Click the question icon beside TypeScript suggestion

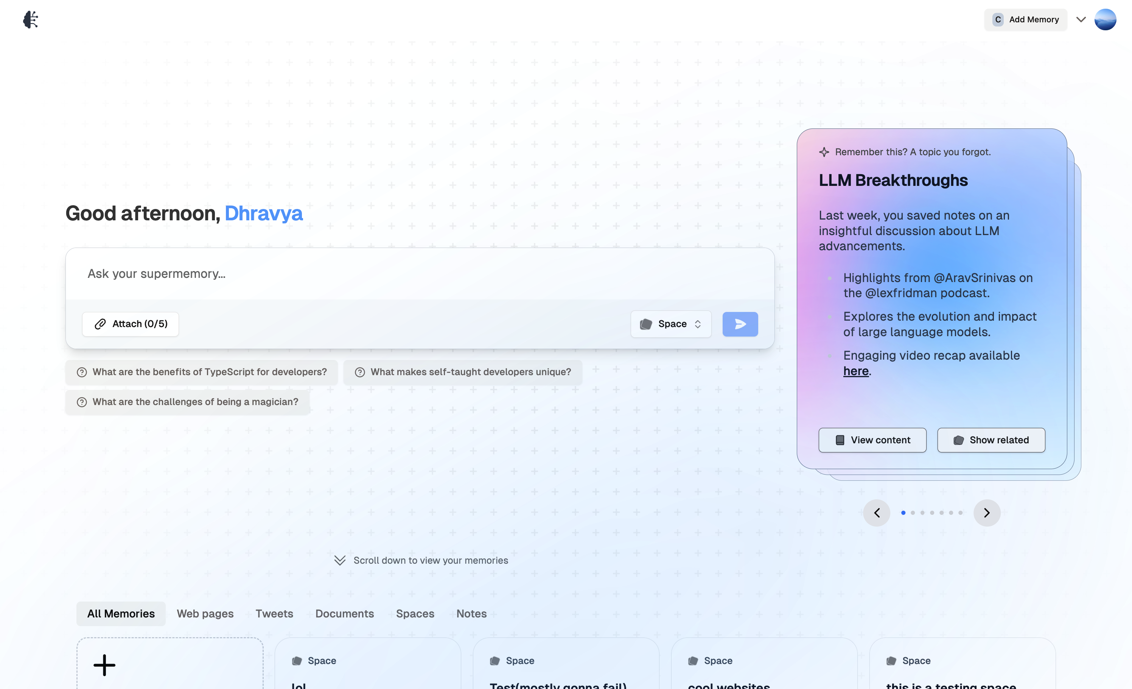[x=82, y=372]
